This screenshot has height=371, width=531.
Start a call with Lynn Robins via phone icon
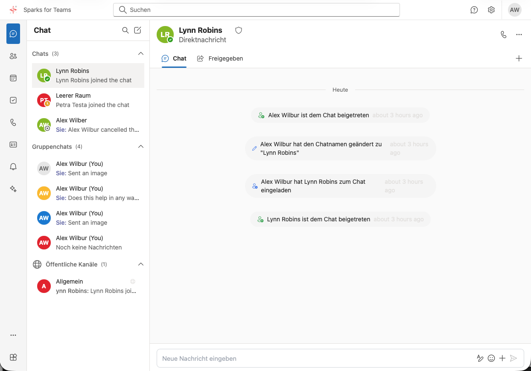point(504,34)
